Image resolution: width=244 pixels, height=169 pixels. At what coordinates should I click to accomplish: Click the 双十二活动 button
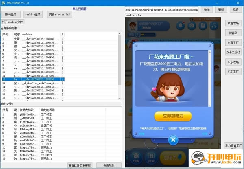point(233,52)
